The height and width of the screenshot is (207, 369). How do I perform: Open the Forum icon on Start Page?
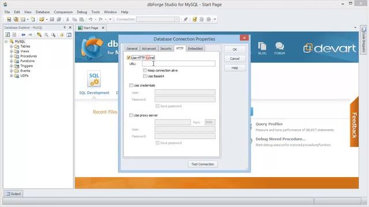click(280, 48)
